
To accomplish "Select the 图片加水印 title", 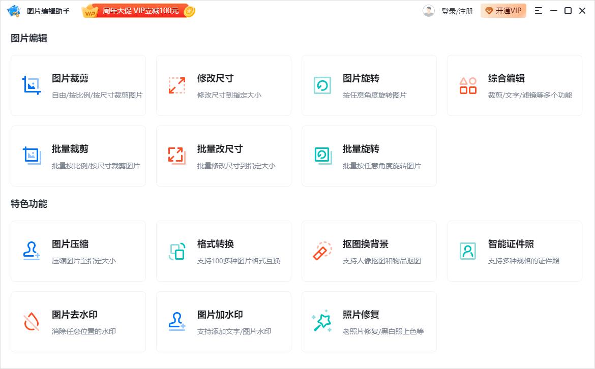I will click(220, 315).
